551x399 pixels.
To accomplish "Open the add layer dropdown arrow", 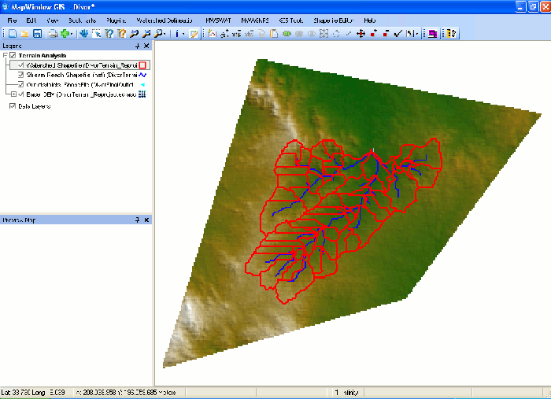I will pos(73,34).
